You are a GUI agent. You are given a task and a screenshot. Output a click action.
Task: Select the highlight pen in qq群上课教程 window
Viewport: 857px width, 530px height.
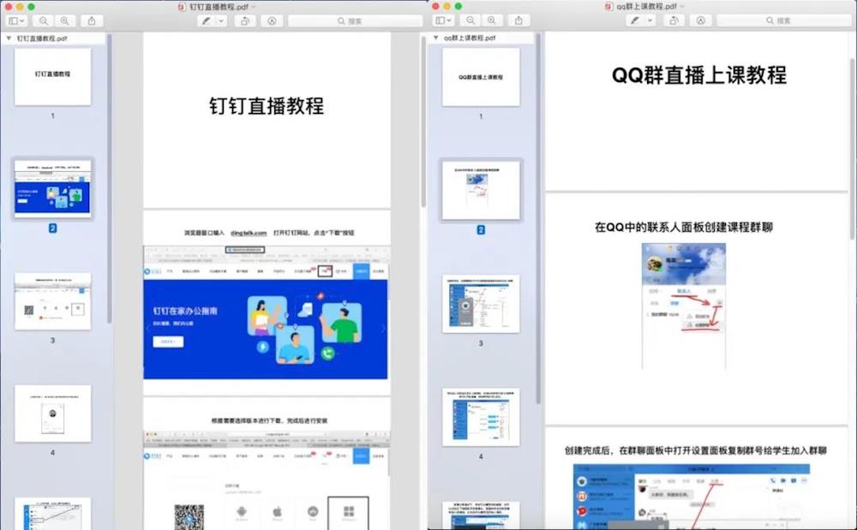pos(634,21)
